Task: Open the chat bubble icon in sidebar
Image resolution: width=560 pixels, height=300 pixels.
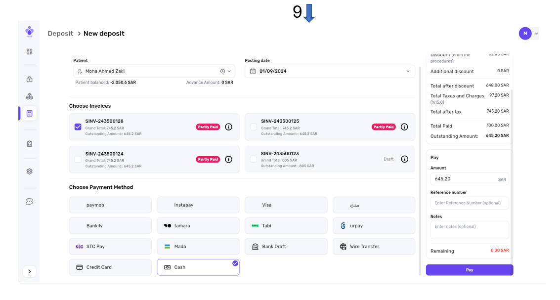Action: (29, 202)
